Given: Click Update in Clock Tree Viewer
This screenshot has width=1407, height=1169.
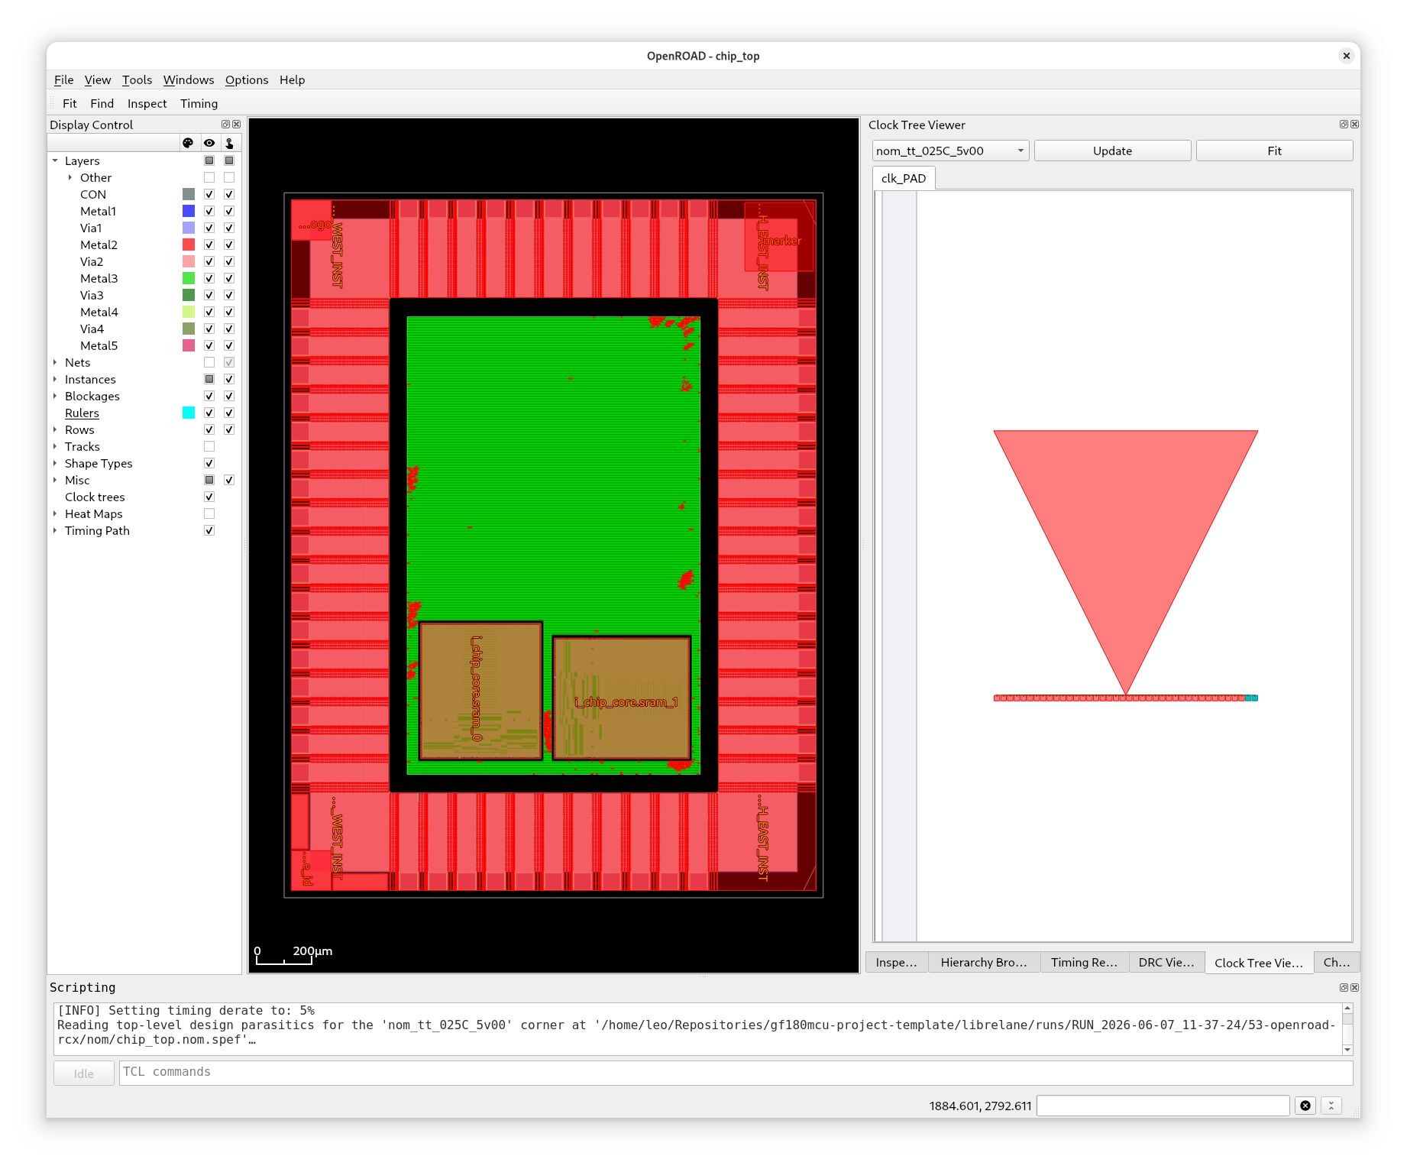Looking at the screenshot, I should (x=1112, y=151).
